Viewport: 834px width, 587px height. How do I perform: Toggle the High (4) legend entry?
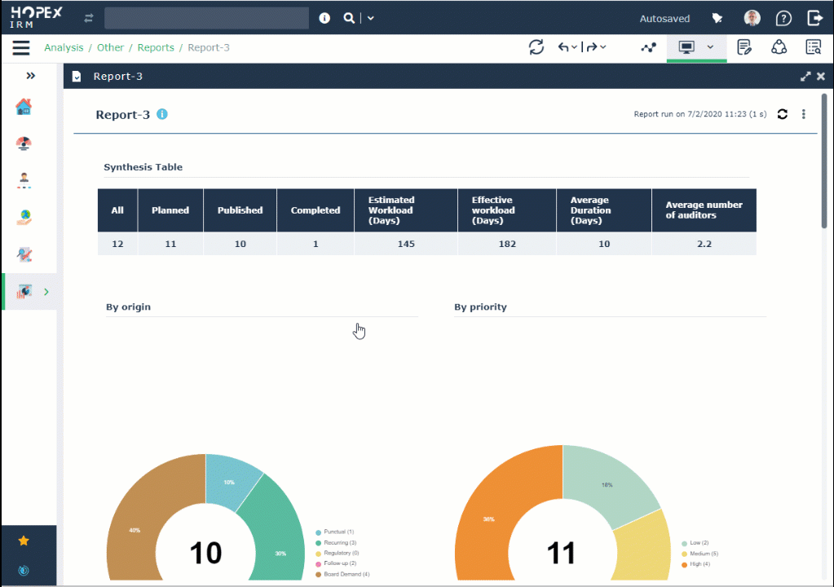pos(695,564)
